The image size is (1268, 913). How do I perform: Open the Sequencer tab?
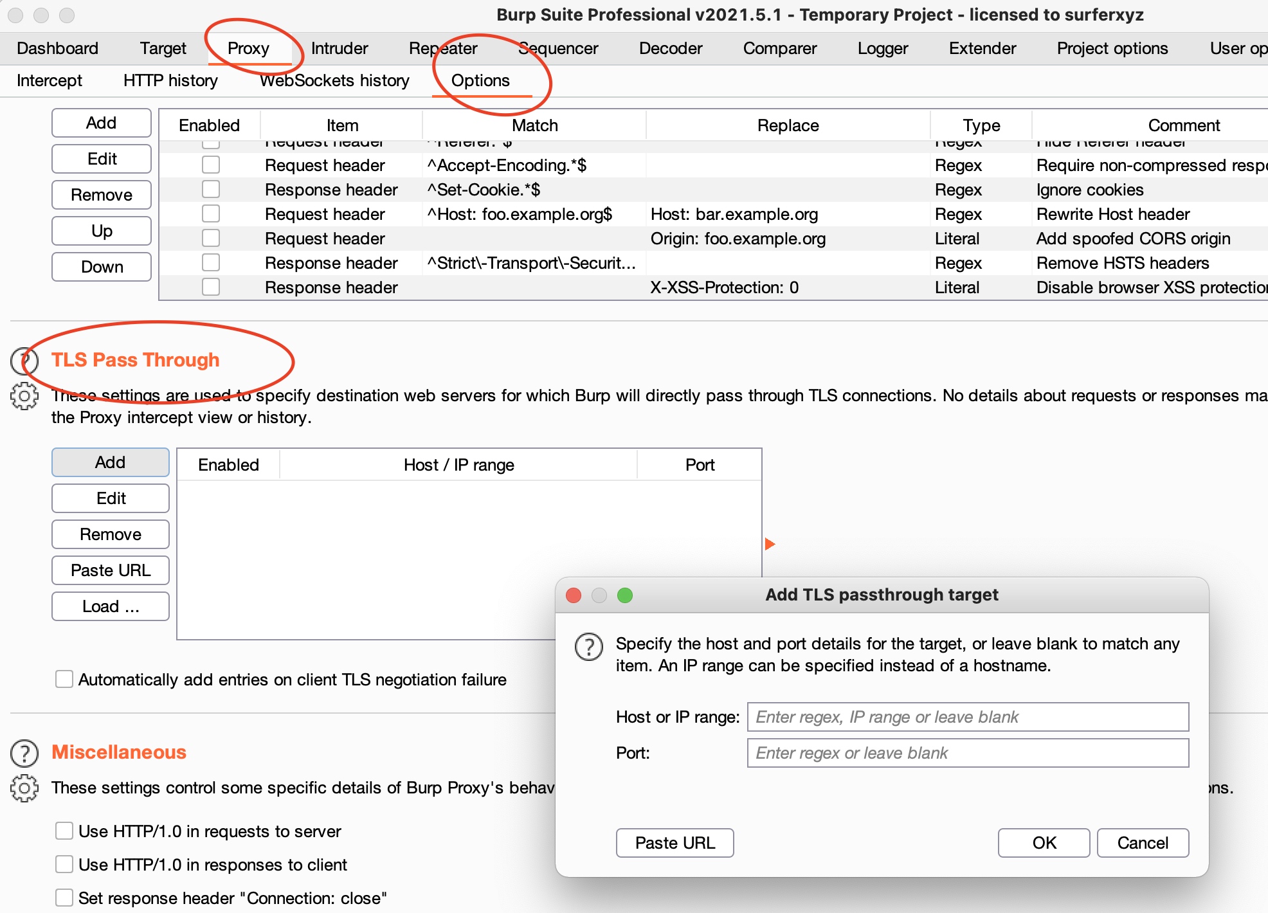tap(558, 48)
